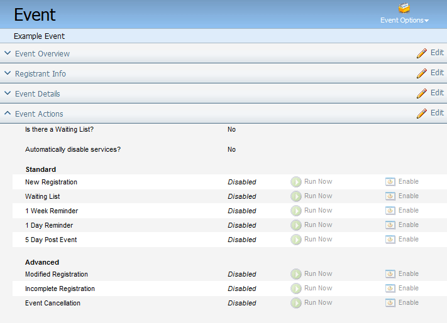Viewport: 447px width, 323px height.
Task: Run Now text for Modified Registration
Action: coord(318,274)
